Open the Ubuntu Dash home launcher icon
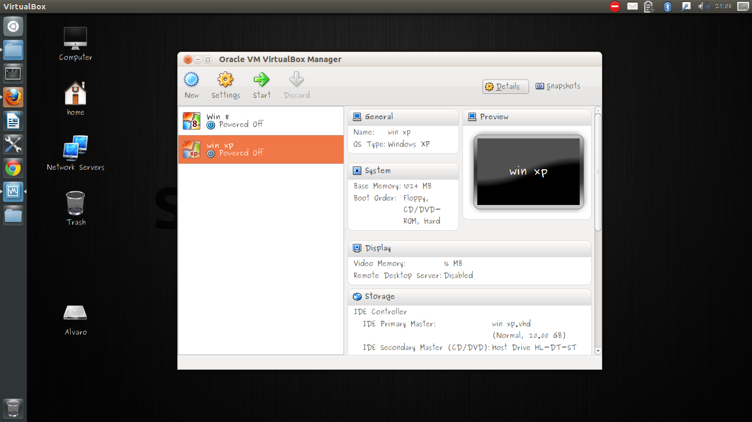Viewport: 752px width, 422px height. tap(13, 26)
